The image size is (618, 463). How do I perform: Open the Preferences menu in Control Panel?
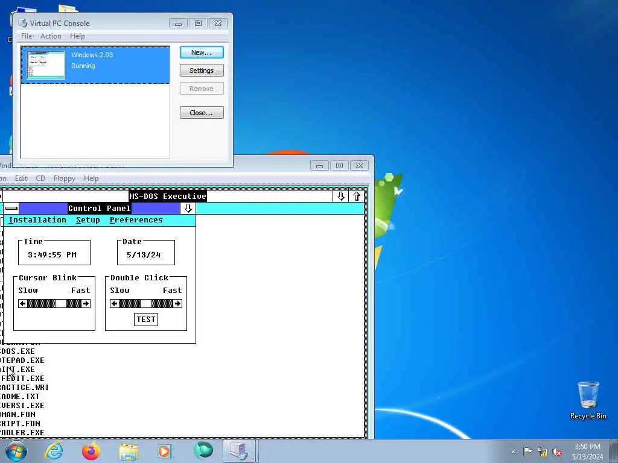point(136,219)
